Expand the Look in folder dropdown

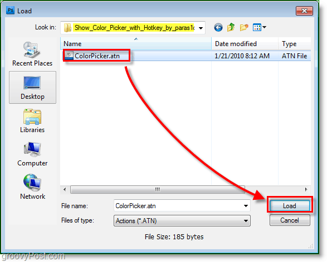point(201,28)
